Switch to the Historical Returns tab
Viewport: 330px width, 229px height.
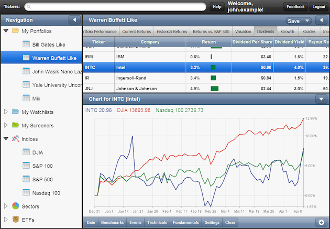[x=172, y=31]
